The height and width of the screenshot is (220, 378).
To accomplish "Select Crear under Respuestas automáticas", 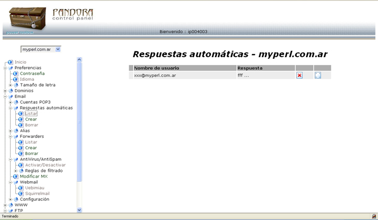I will (x=31, y=119).
